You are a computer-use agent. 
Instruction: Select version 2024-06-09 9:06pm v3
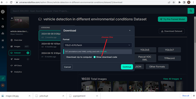[50, 35]
